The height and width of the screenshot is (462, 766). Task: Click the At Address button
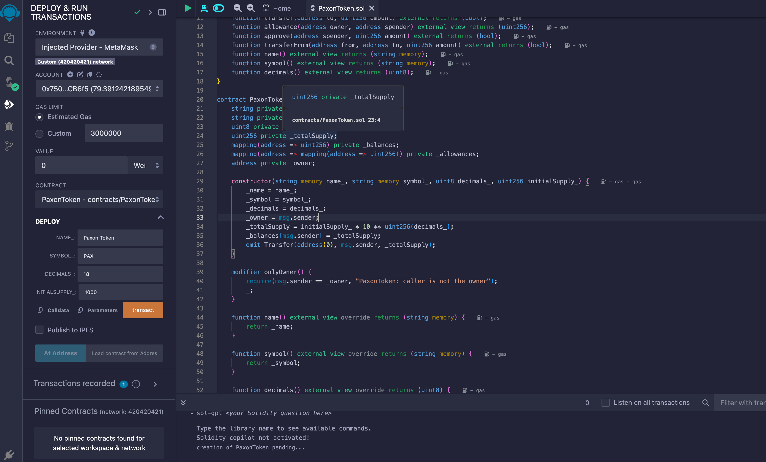[61, 353]
